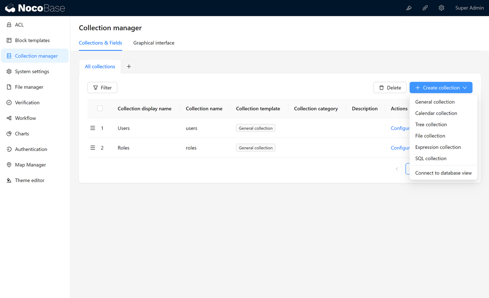The width and height of the screenshot is (489, 298).
Task: Click "Roles" display name cell
Action: point(123,148)
